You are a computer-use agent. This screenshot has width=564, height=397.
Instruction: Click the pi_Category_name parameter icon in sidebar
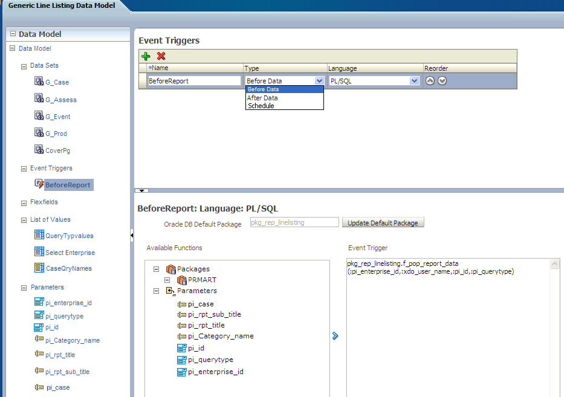[x=39, y=339]
